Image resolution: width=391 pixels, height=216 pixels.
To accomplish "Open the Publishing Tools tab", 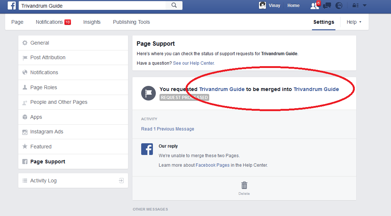I will tap(131, 22).
